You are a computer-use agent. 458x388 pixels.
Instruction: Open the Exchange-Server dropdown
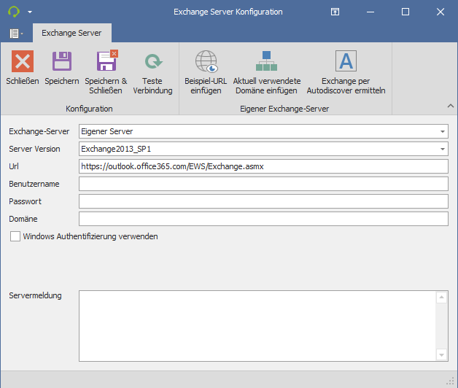(443, 132)
